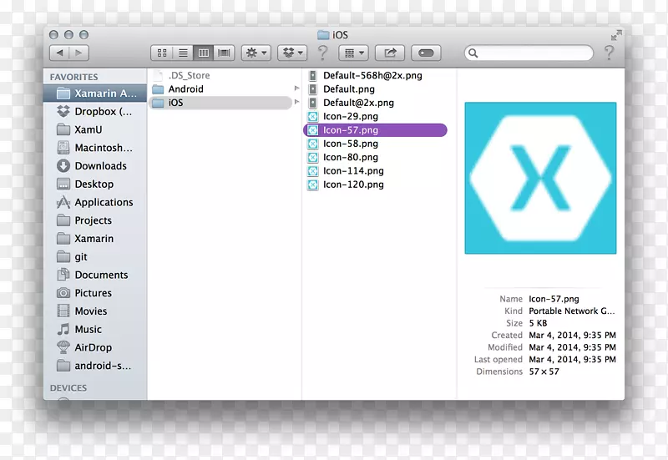Open Dropbox in the sidebar
This screenshot has height=460, width=668.
pos(95,112)
